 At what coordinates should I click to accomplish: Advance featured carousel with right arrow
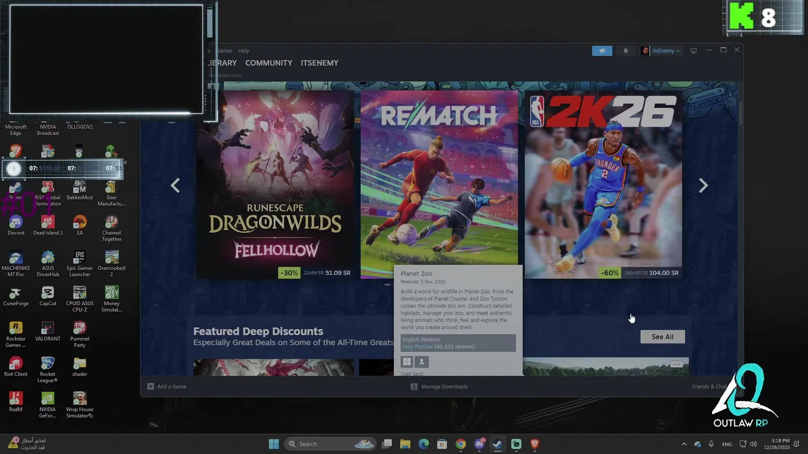703,185
